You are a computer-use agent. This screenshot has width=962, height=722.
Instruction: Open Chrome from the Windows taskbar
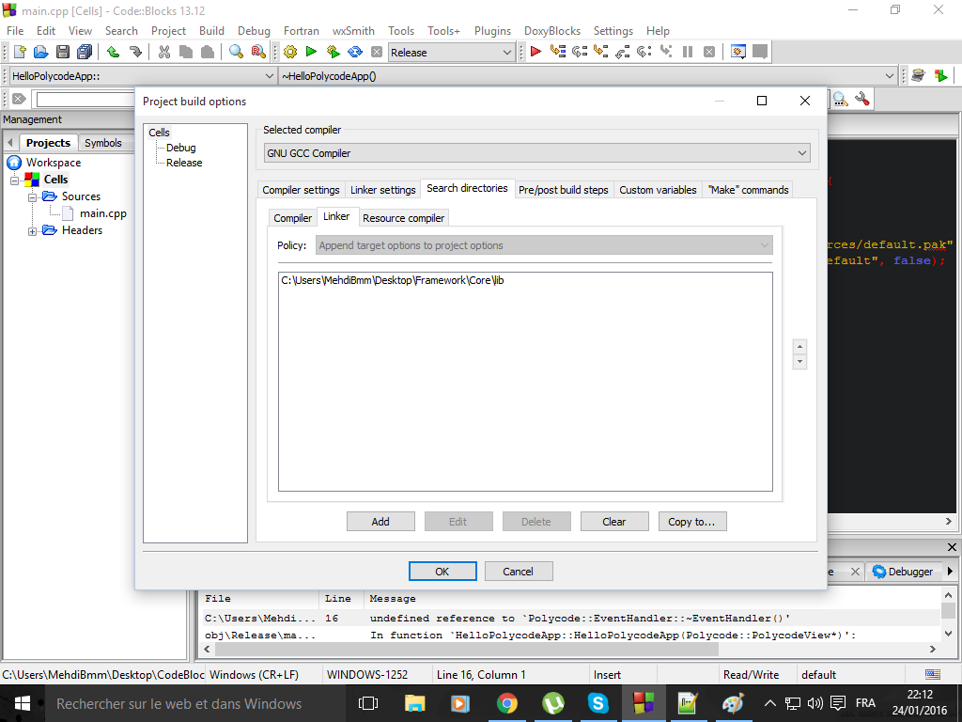pyautogui.click(x=507, y=702)
